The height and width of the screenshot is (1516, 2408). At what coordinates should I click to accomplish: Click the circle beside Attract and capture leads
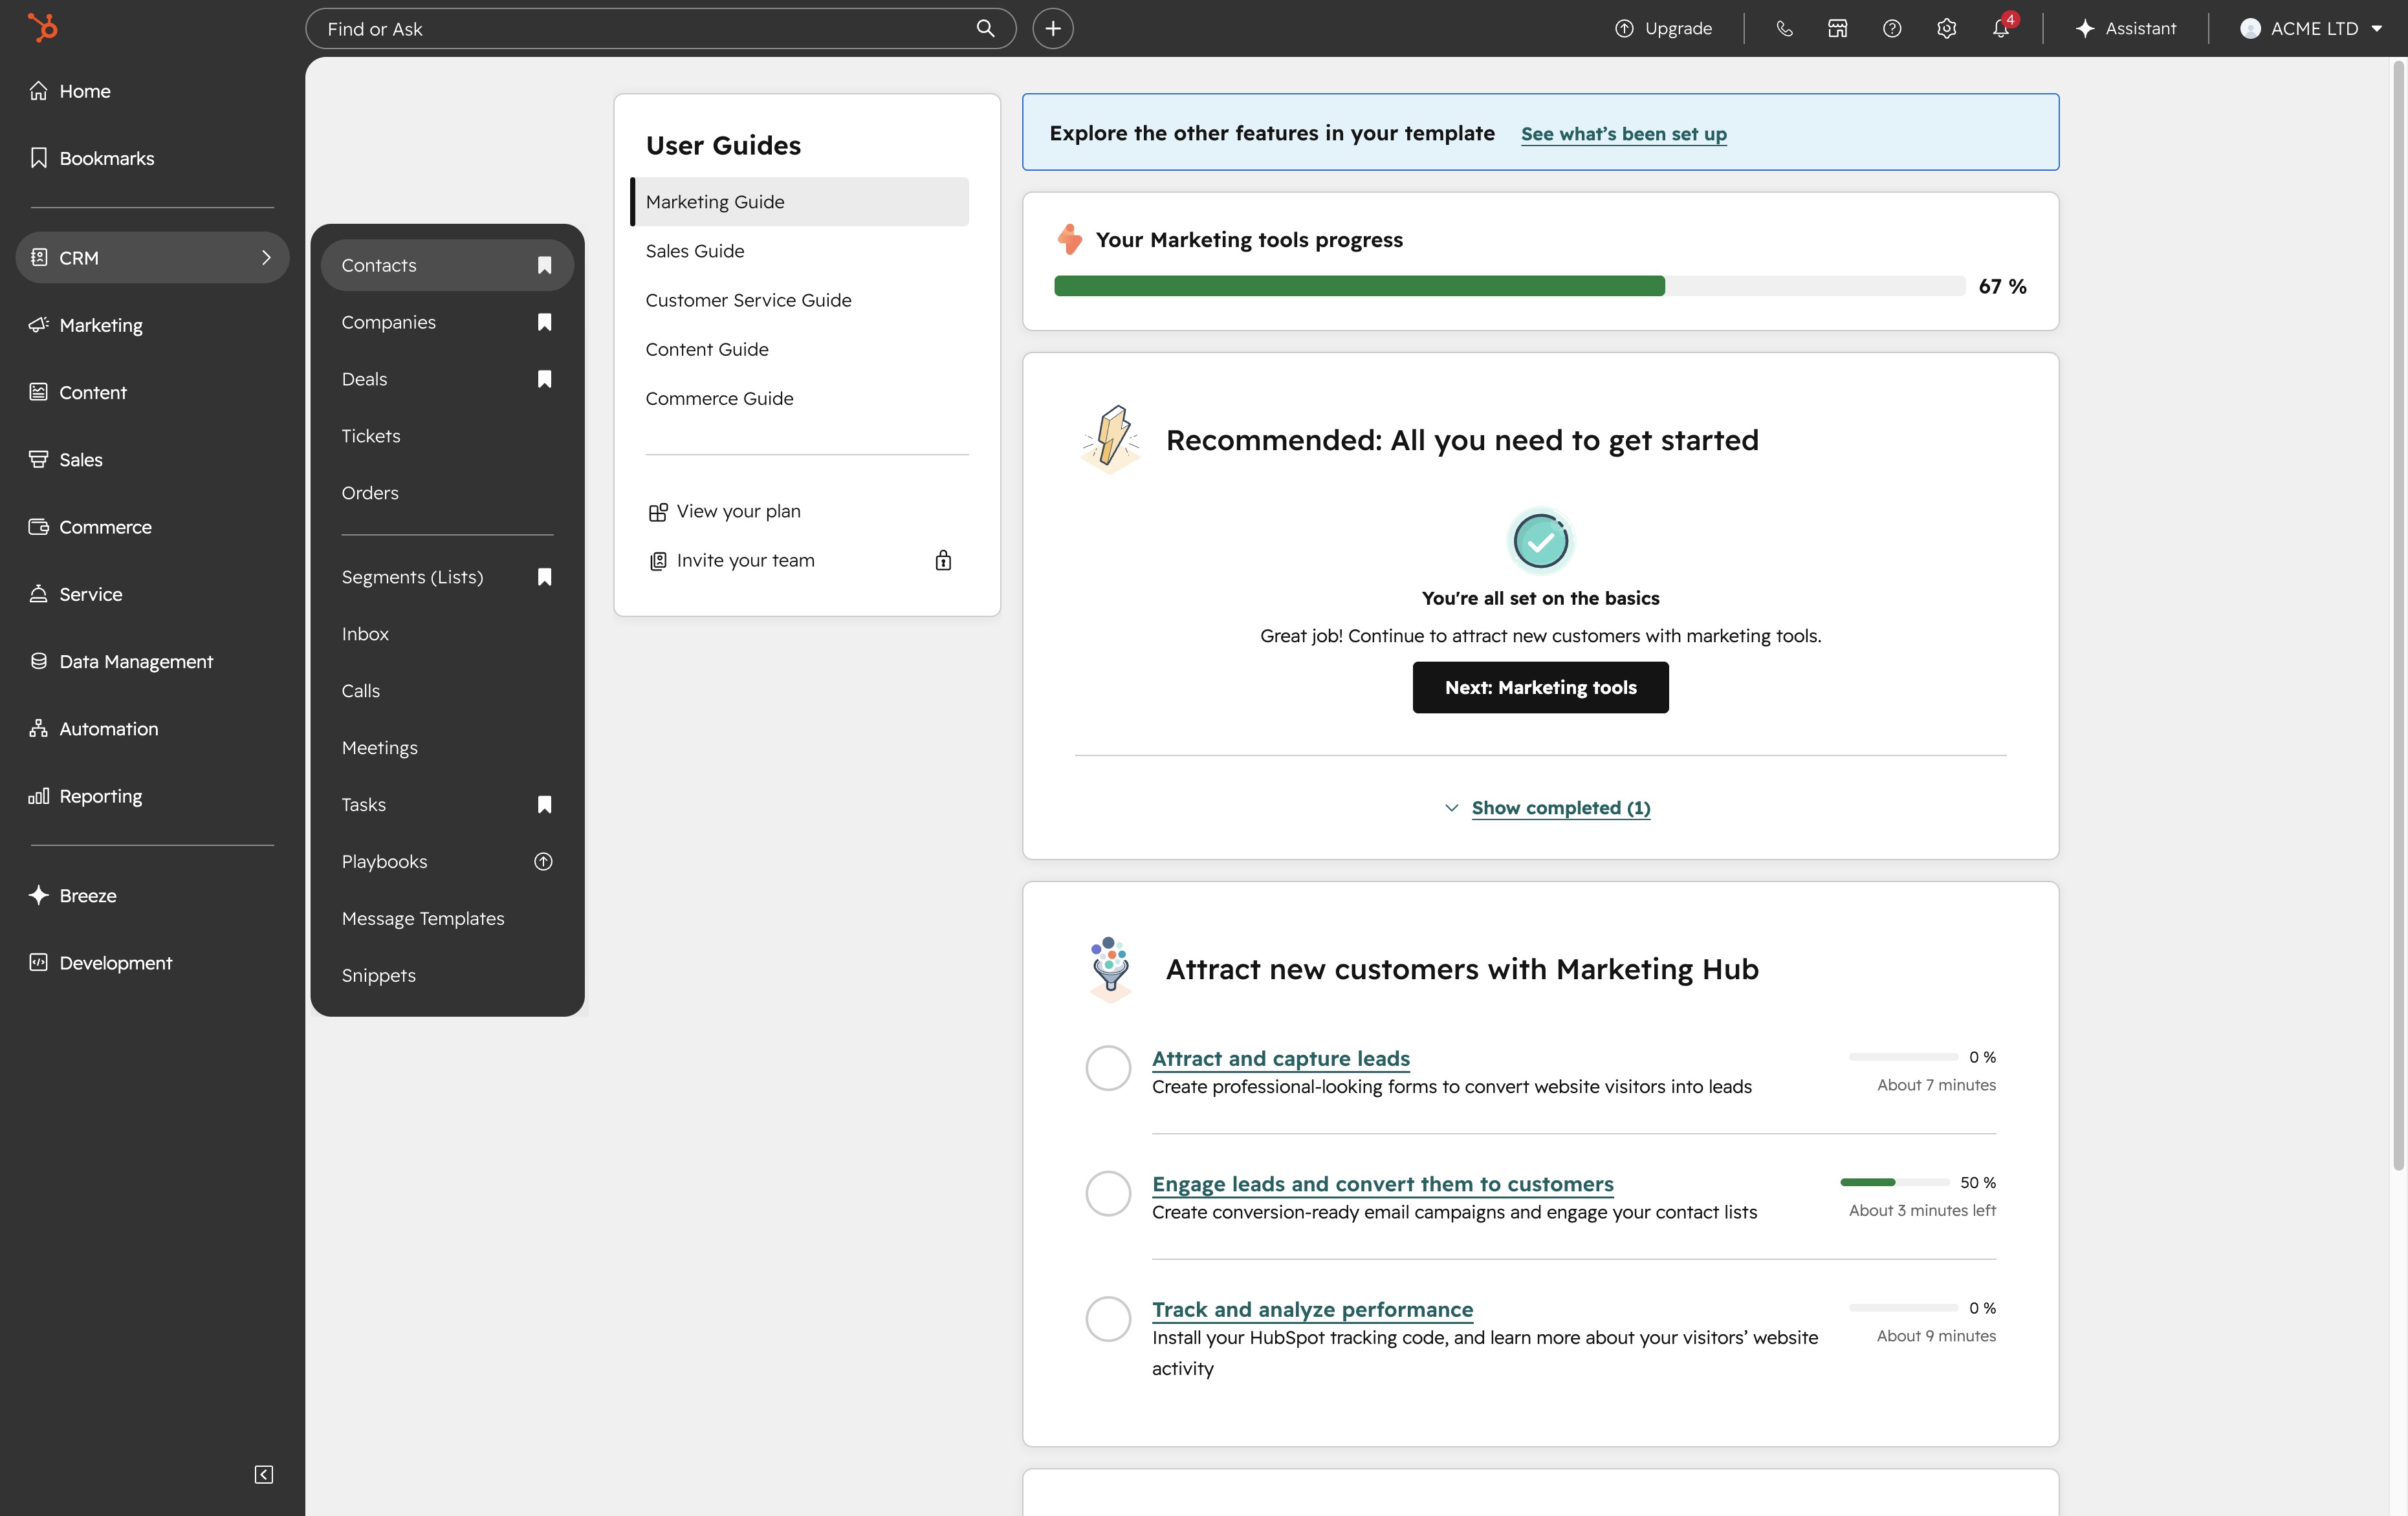[x=1108, y=1068]
